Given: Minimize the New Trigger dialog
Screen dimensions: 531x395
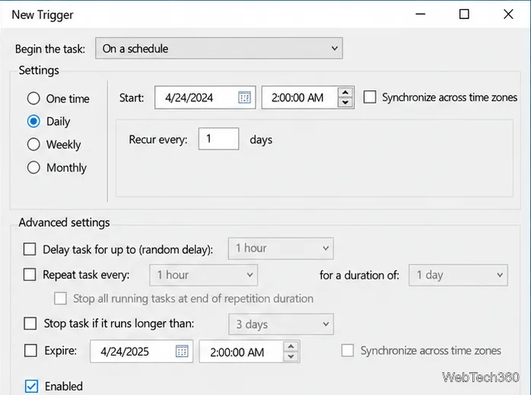Looking at the screenshot, I should click(420, 14).
